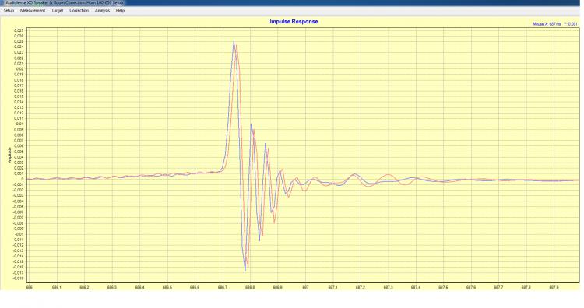Click the -0,018 y-axis tick label
Viewport: 584px width, 308px height.
pos(18,278)
